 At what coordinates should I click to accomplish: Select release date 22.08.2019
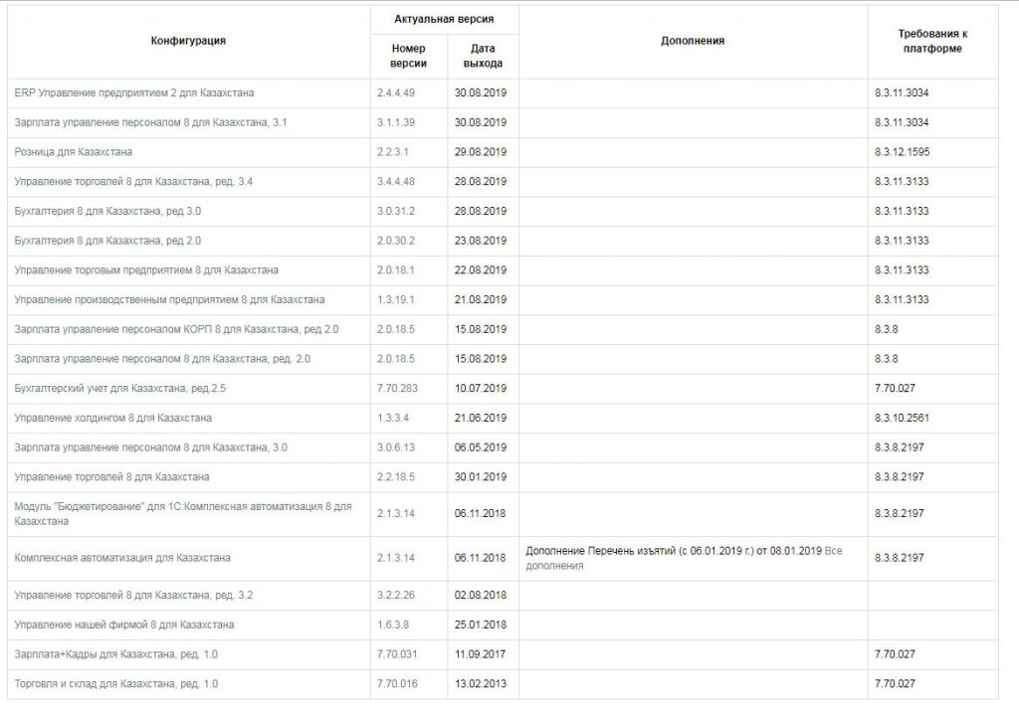pyautogui.click(x=481, y=270)
